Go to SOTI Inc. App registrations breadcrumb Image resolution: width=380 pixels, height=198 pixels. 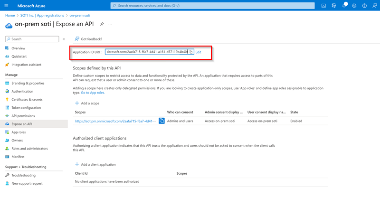(42, 15)
